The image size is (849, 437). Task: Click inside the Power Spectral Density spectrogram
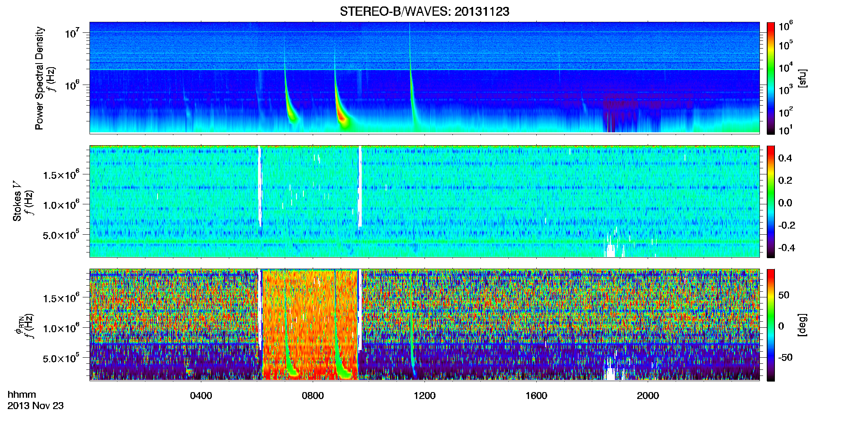(424, 78)
